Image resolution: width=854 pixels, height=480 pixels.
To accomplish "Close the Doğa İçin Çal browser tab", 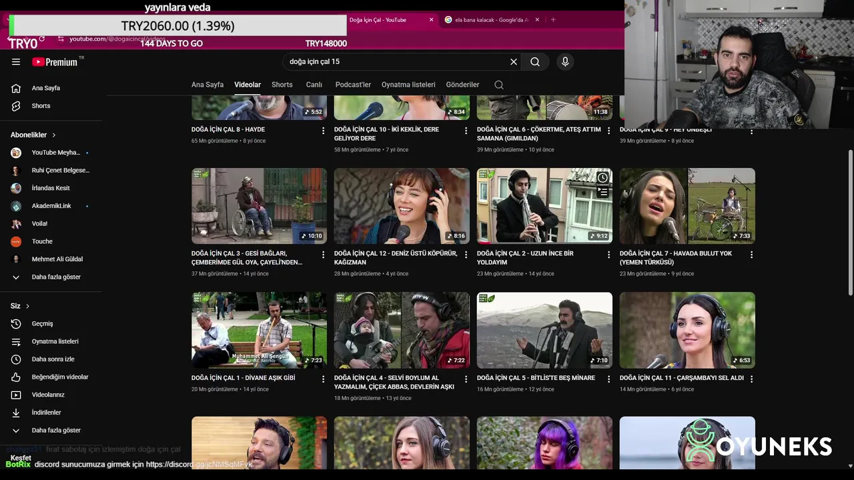I will pos(431,20).
